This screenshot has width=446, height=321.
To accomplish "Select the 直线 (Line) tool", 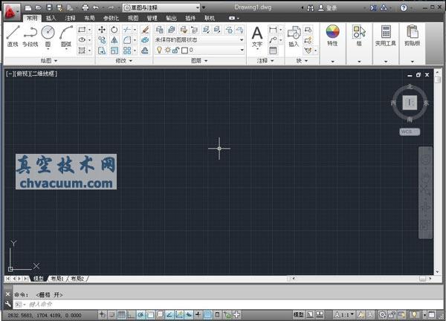I will [x=13, y=35].
